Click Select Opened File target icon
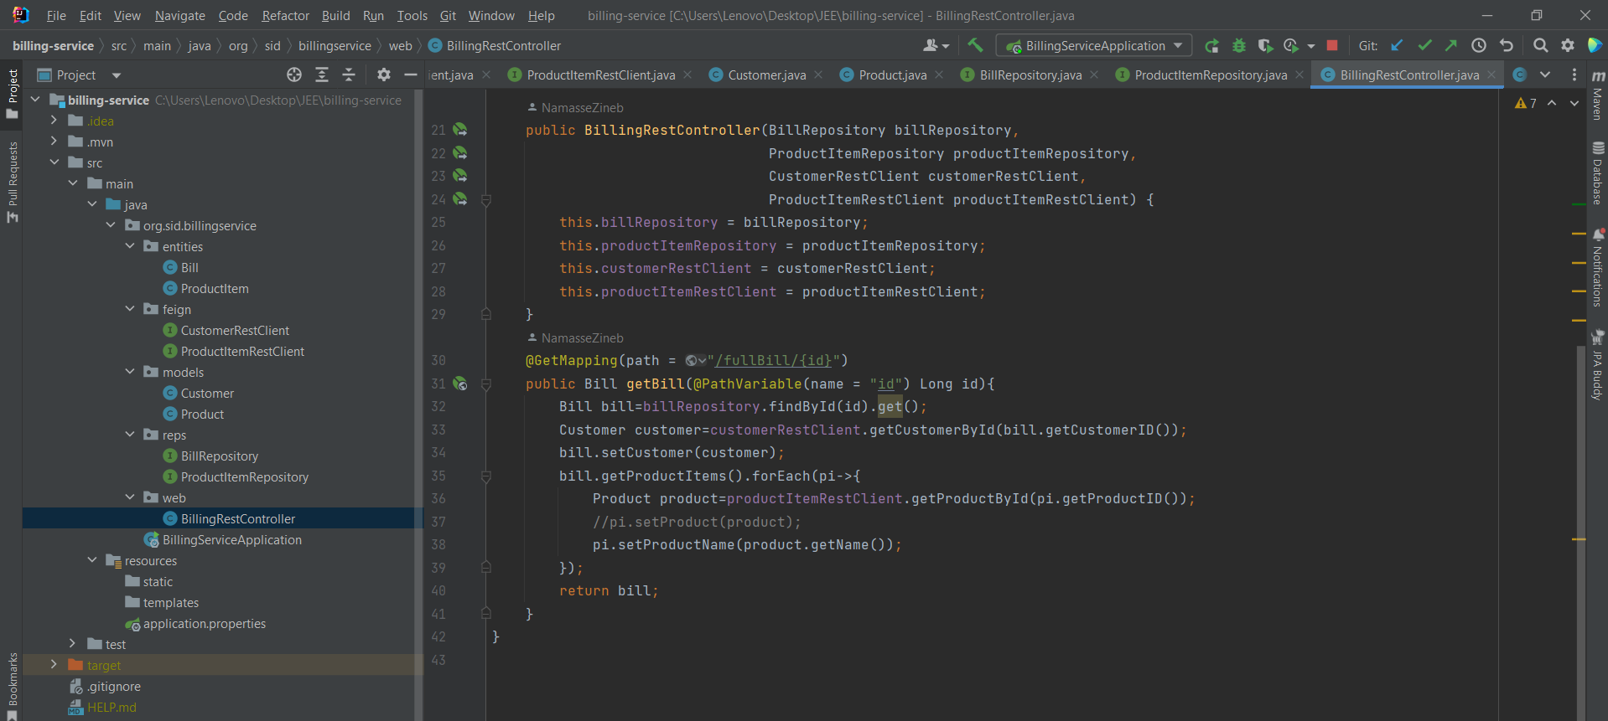1608x721 pixels. coord(294,75)
